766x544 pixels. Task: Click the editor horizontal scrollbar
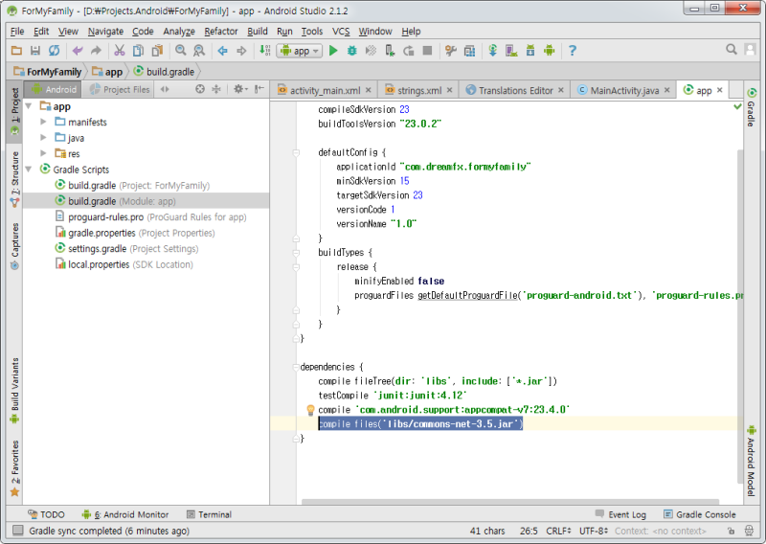click(510, 502)
